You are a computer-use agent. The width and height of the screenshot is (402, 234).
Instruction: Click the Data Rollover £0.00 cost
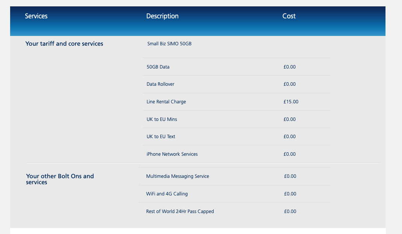[289, 84]
